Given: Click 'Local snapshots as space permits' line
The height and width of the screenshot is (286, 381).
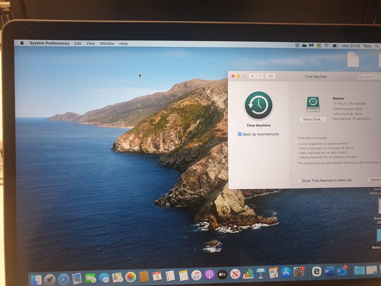Looking at the screenshot, I should (324, 144).
